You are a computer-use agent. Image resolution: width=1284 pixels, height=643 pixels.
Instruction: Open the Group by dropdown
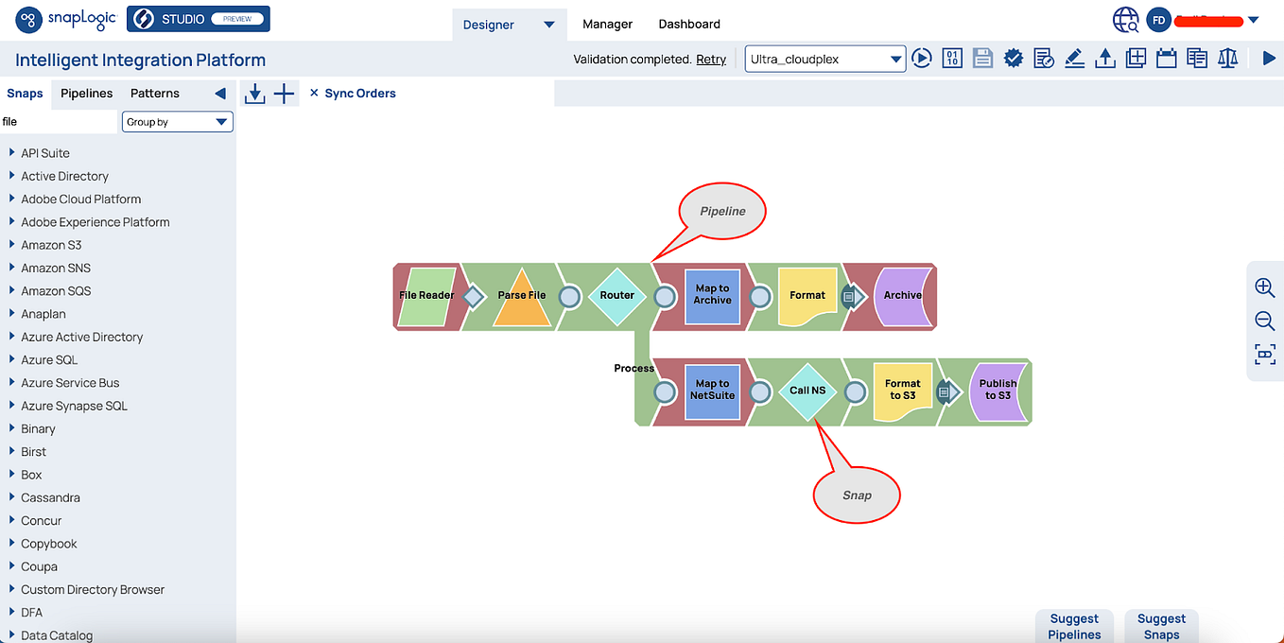coord(177,121)
